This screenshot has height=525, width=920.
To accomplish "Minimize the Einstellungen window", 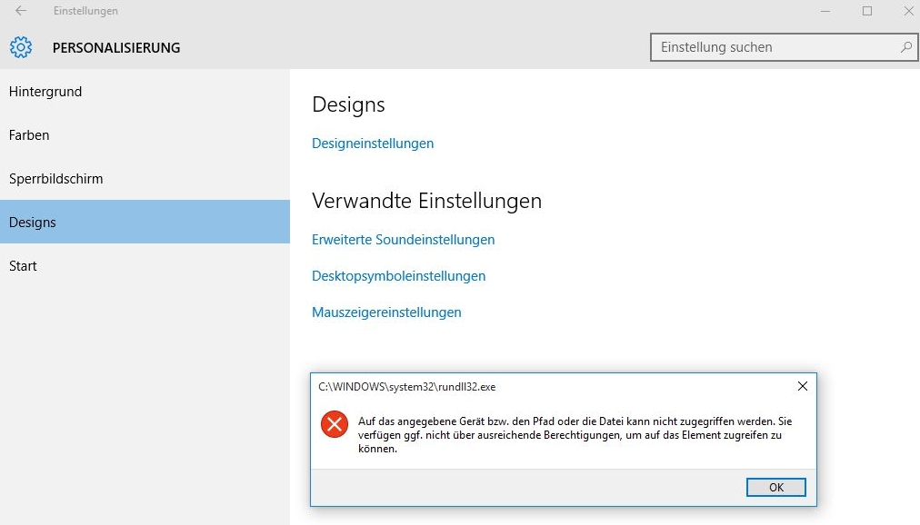I will 825,11.
